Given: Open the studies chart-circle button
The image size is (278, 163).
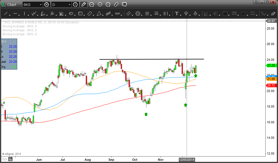Looking at the screenshot, I should (91, 5).
